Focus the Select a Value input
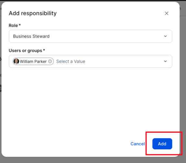Image resolution: width=186 pixels, height=163 pixels. [x=71, y=61]
